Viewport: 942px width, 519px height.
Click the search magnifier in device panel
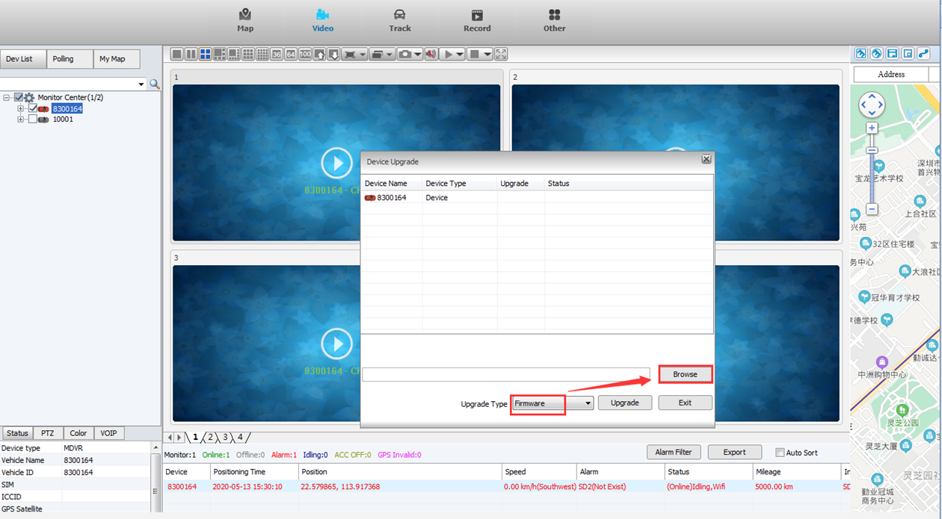coord(155,84)
